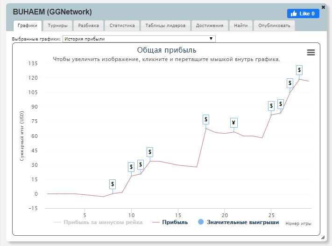Close the popup with the X button
The height and width of the screenshot is (246, 332).
point(324,7)
